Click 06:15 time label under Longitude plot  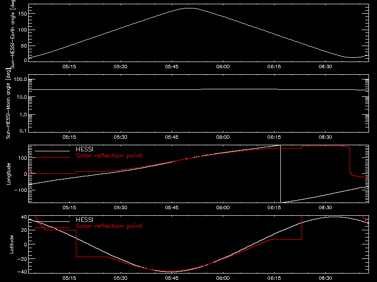point(274,208)
